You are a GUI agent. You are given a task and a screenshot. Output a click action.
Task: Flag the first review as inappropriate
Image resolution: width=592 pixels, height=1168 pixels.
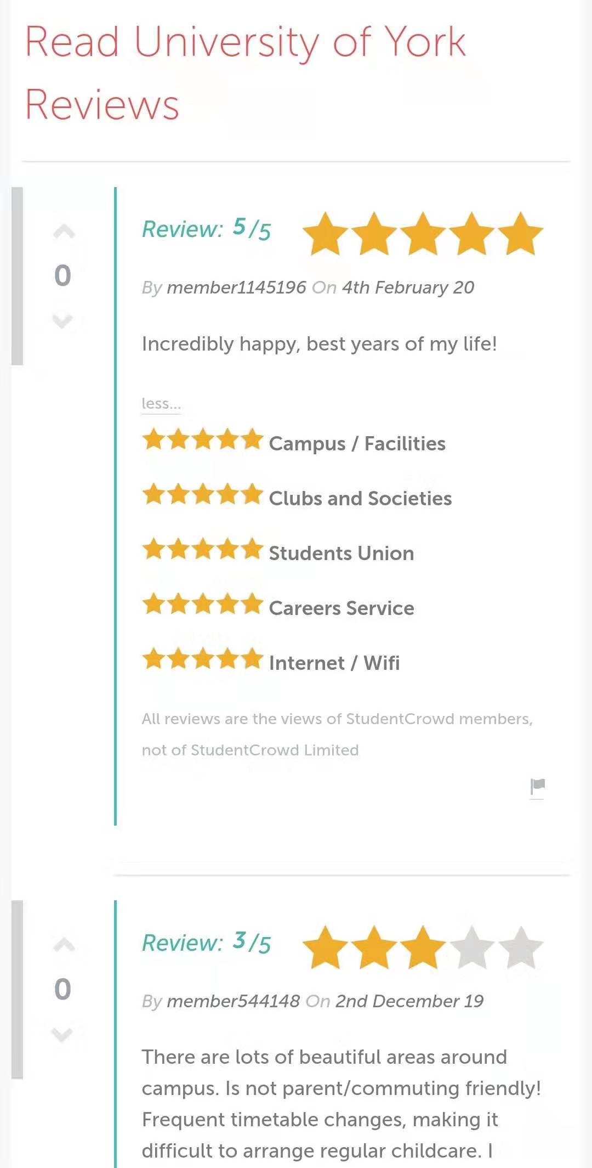[x=537, y=786]
